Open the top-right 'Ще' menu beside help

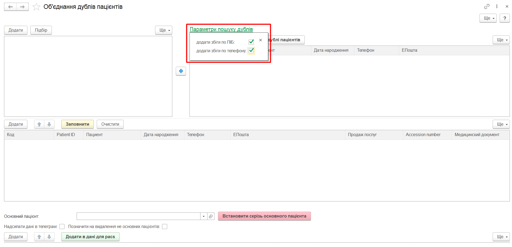coord(488,18)
